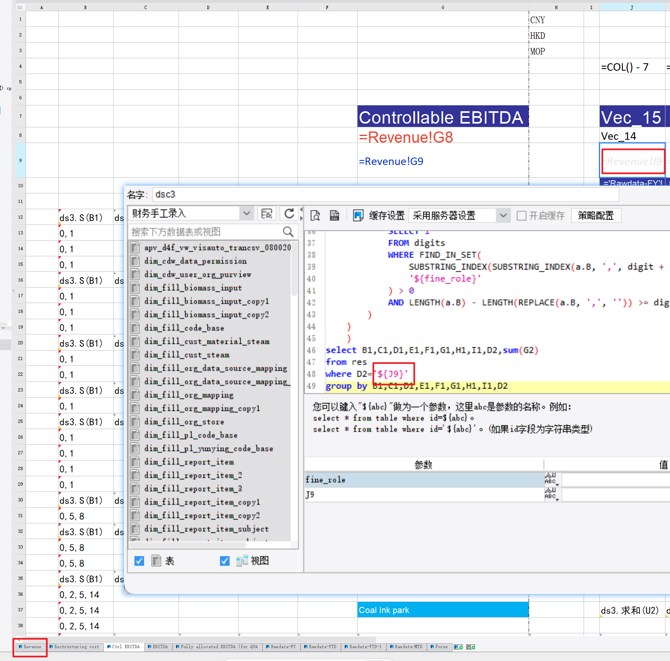Viewport: 670px width, 661px height.
Task: Open the type dropdown for fine_role parameter
Action: [557, 484]
